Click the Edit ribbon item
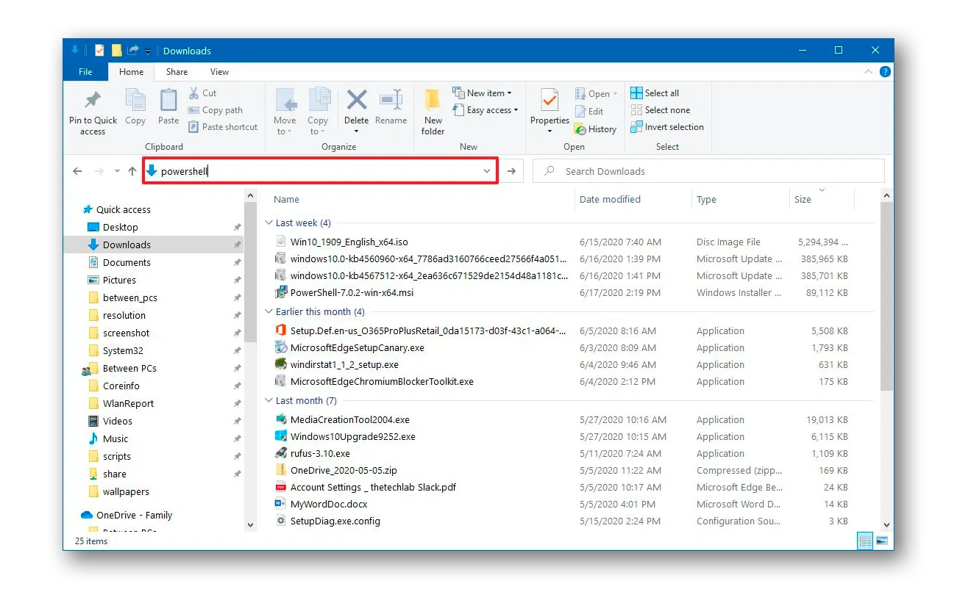957x589 pixels. [588, 112]
